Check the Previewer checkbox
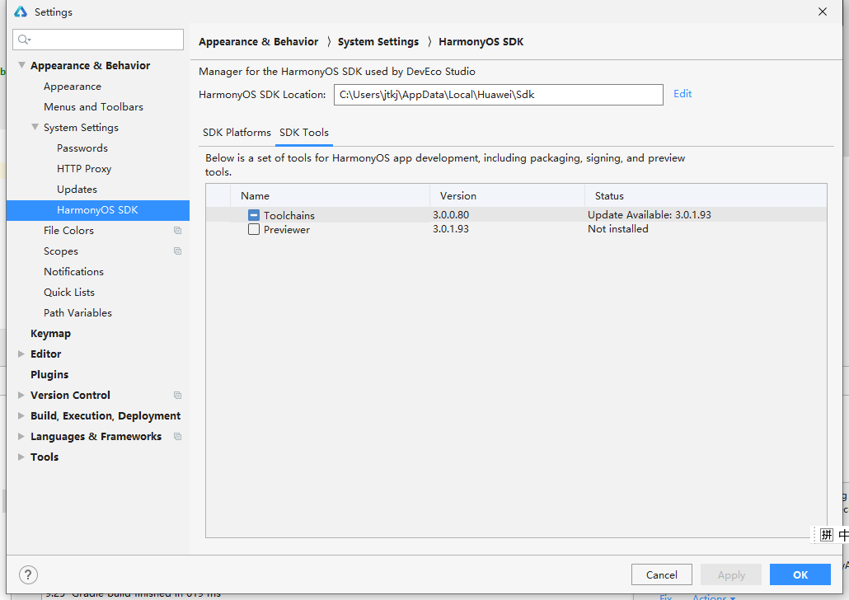The width and height of the screenshot is (849, 600). click(253, 229)
